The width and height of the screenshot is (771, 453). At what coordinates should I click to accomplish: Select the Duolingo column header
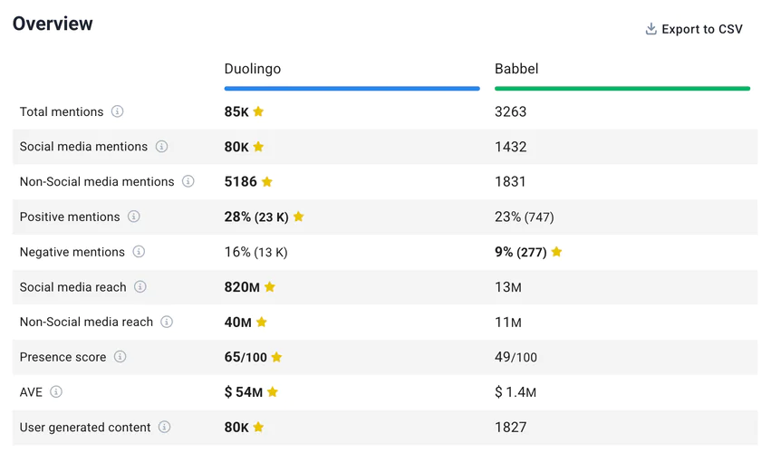(253, 69)
